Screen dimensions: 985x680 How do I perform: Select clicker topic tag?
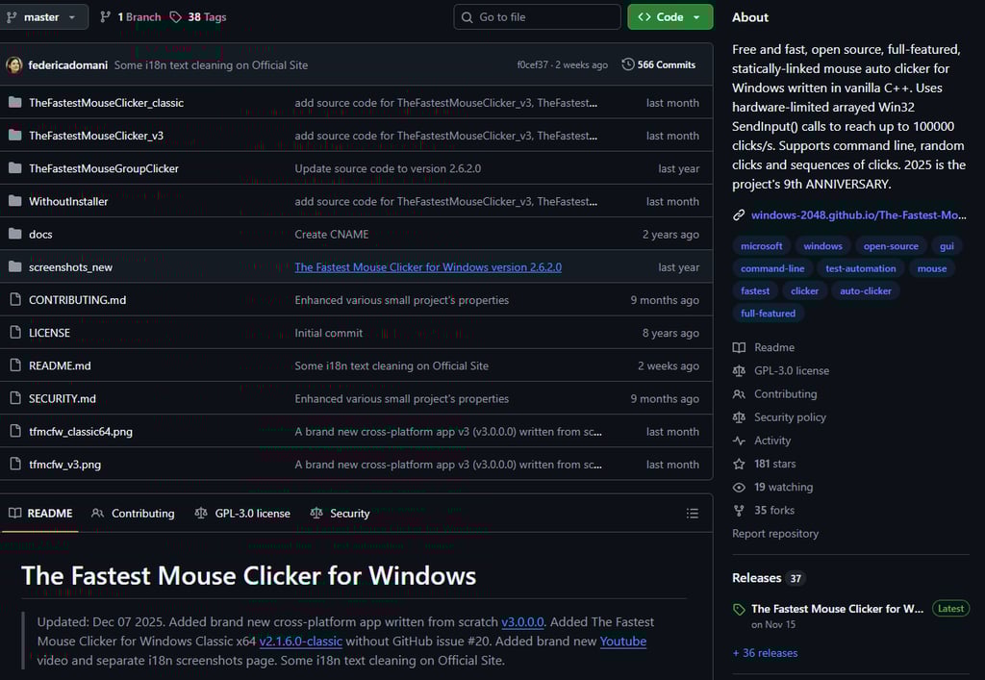[805, 290]
